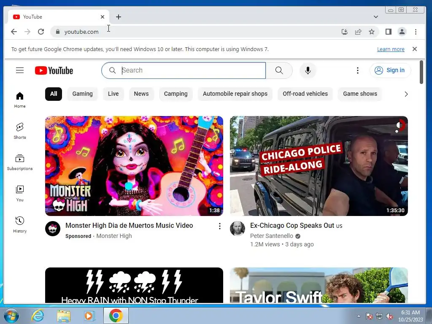
Task: Close the YouTube tab
Action: (103, 17)
